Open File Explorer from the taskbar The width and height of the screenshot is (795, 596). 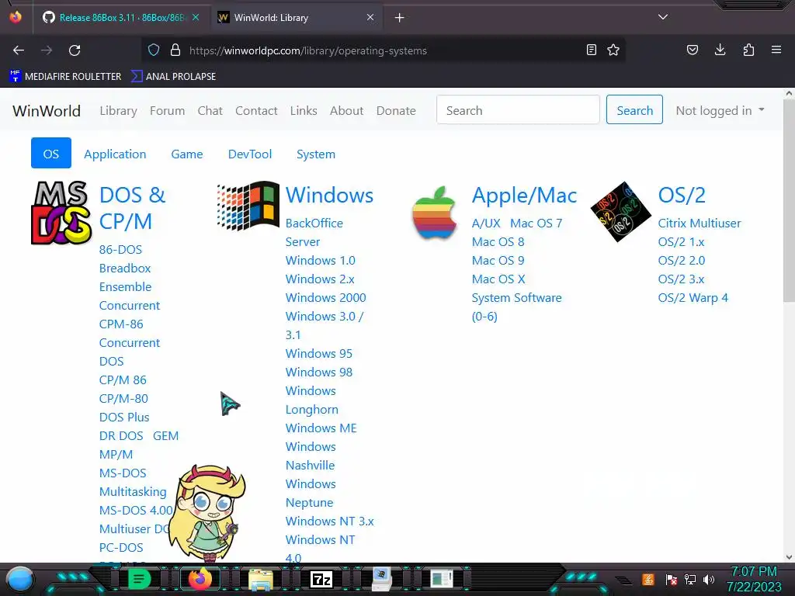click(261, 579)
